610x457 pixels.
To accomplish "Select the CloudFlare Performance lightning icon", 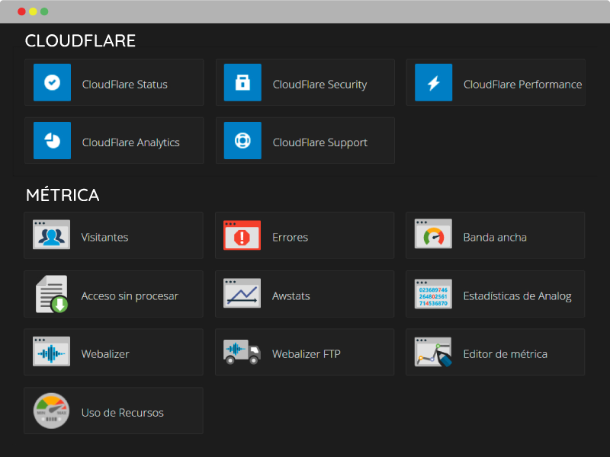I will click(x=433, y=82).
